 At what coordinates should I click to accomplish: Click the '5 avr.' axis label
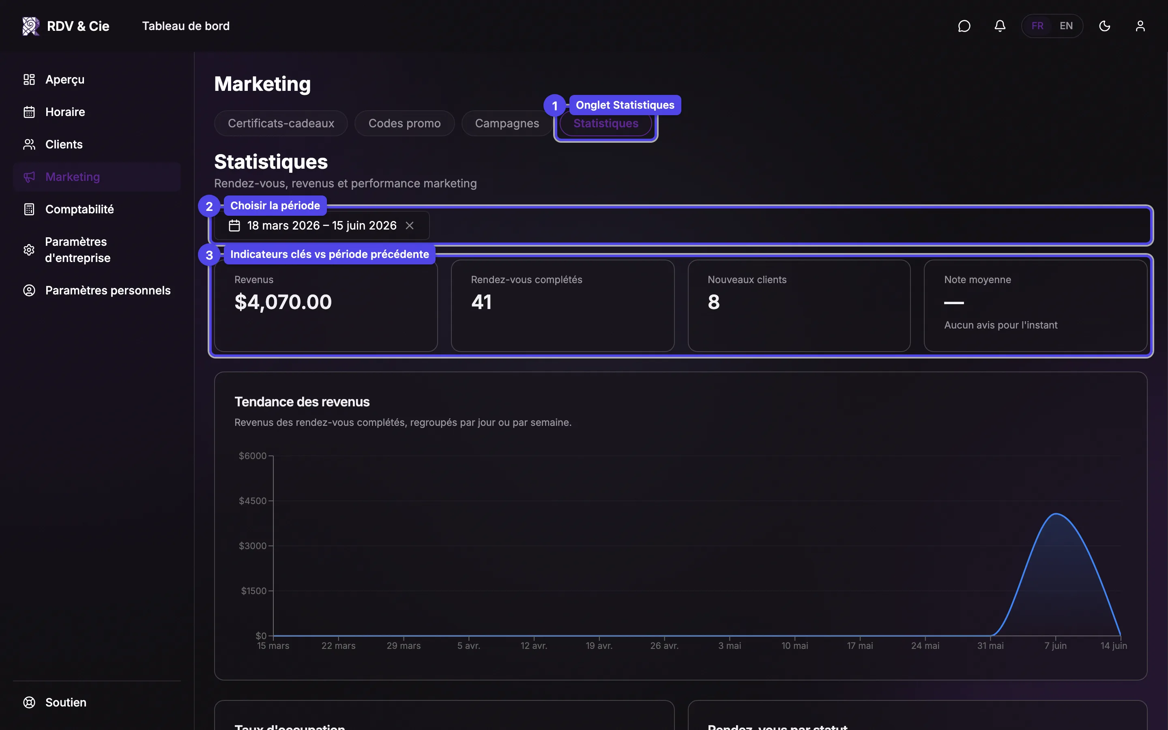[x=469, y=646]
